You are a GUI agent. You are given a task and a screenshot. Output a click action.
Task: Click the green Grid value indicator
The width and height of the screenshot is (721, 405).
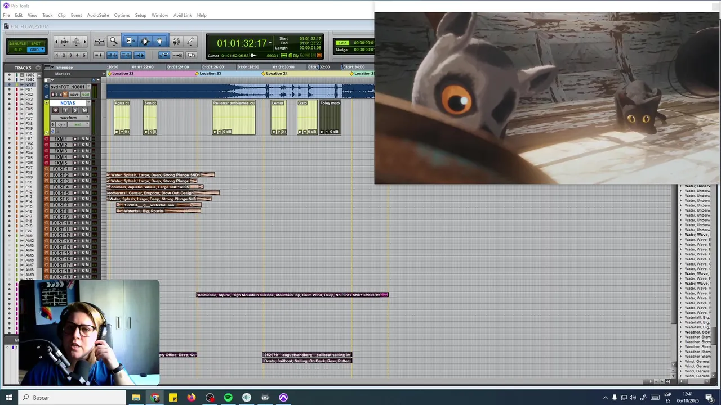pos(342,43)
